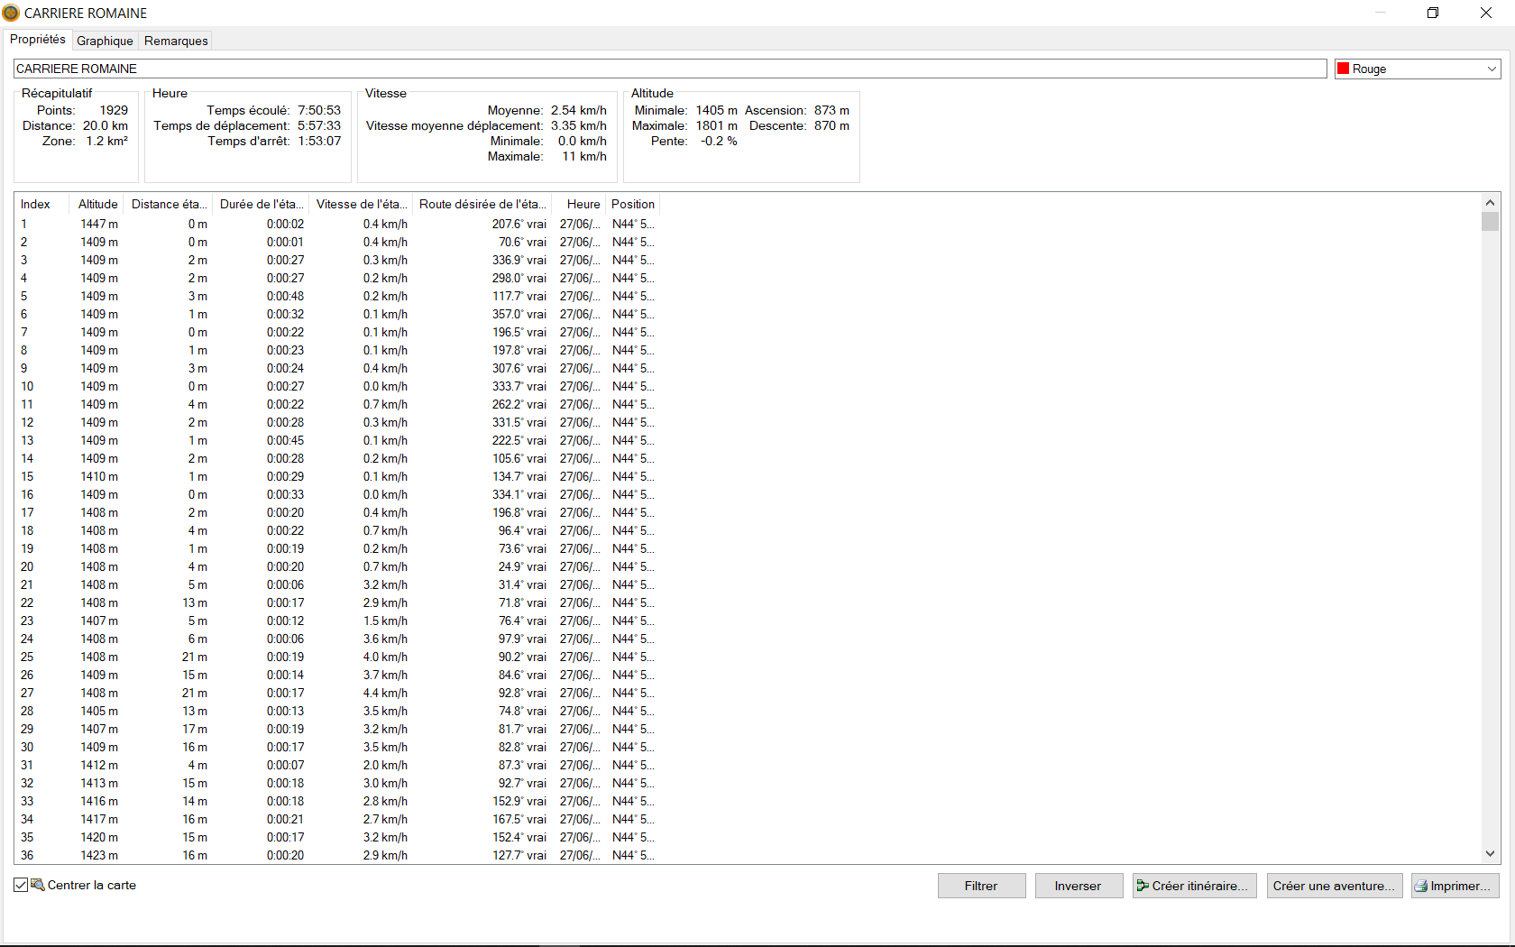
Task: Click the Créer une aventure button
Action: [x=1334, y=886]
